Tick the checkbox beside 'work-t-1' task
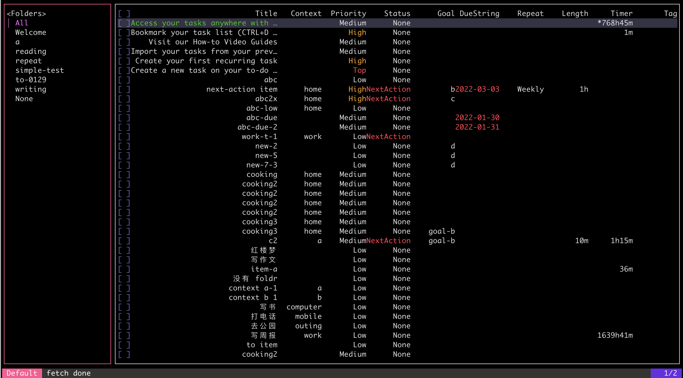 tap(124, 137)
